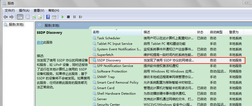Click the Services title bar gear icon
Image resolution: width=252 pixels, height=106 pixels.
(4, 3)
